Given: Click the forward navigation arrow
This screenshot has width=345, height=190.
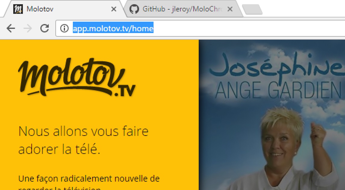Looking at the screenshot, I should pyautogui.click(x=27, y=28).
